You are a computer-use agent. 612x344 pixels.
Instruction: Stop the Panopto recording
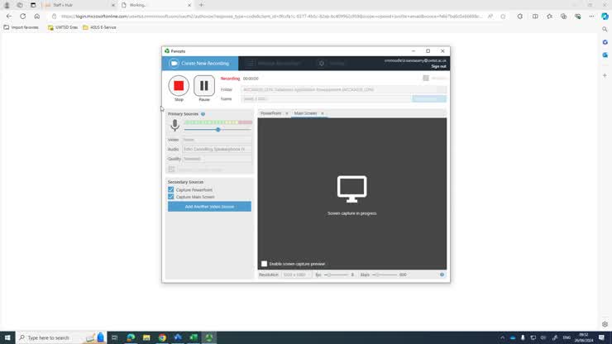coord(179,85)
